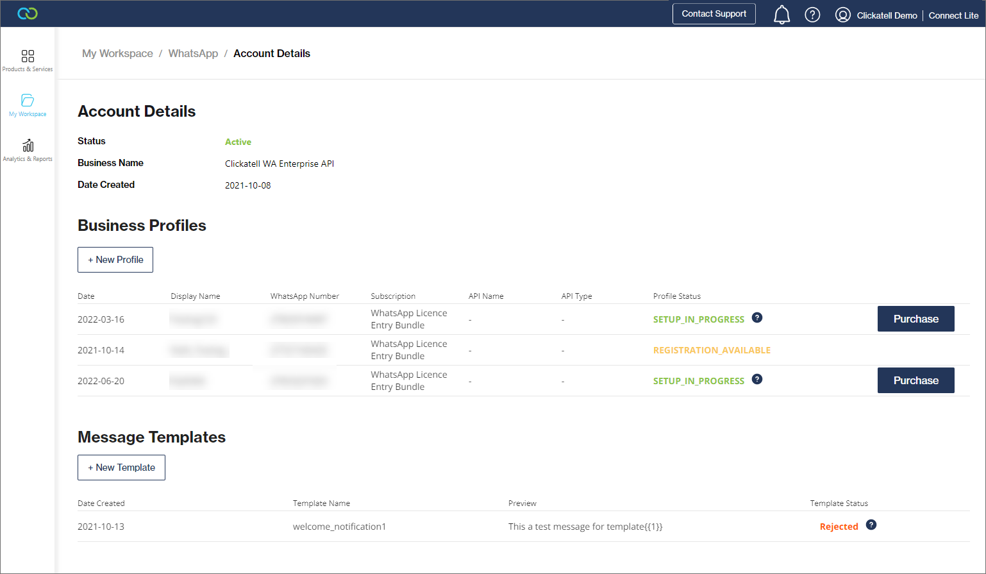Navigate to WhatsApp breadcrumb
This screenshot has height=574, width=986.
(193, 53)
